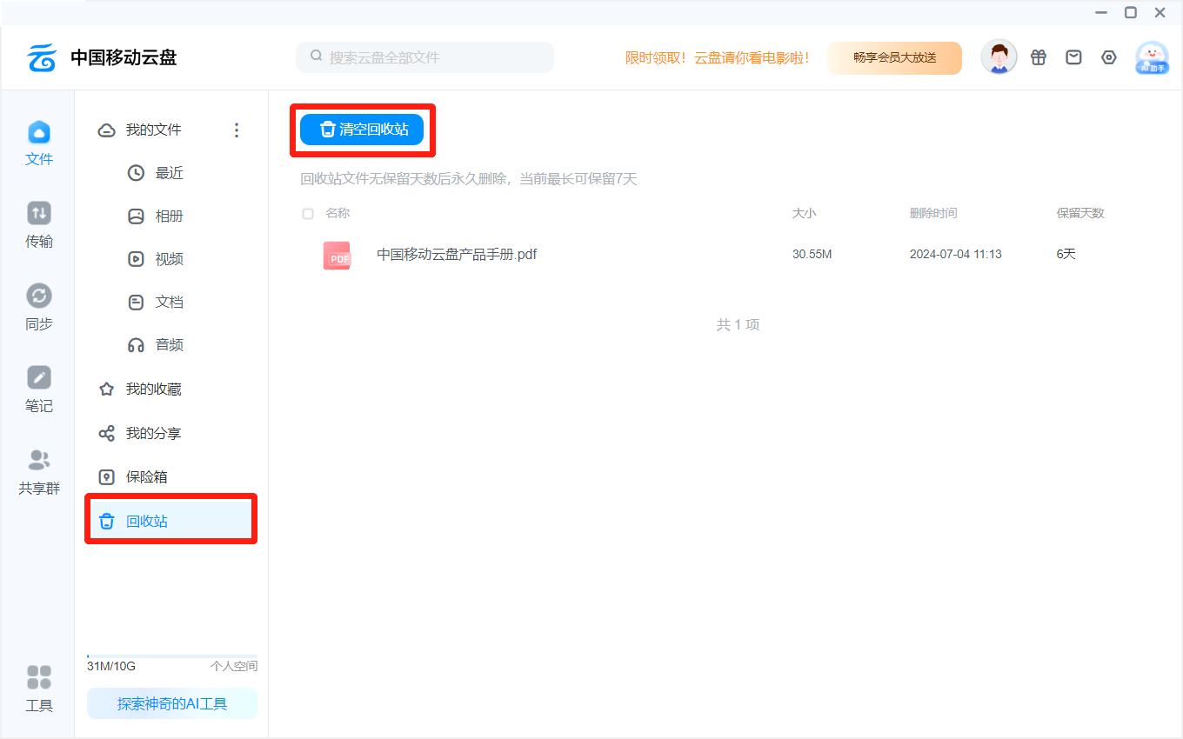Open the 同步 sync section
The height and width of the screenshot is (739, 1183).
(39, 308)
